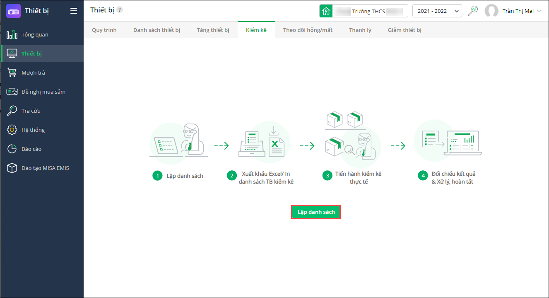Viewport: 549px width, 298px height.
Task: Open the school year 2021 - 2022 dropdown
Action: click(437, 11)
